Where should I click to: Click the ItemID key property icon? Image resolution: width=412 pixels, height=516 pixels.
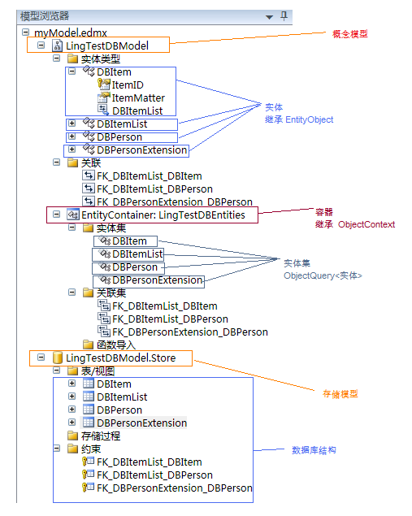point(104,85)
